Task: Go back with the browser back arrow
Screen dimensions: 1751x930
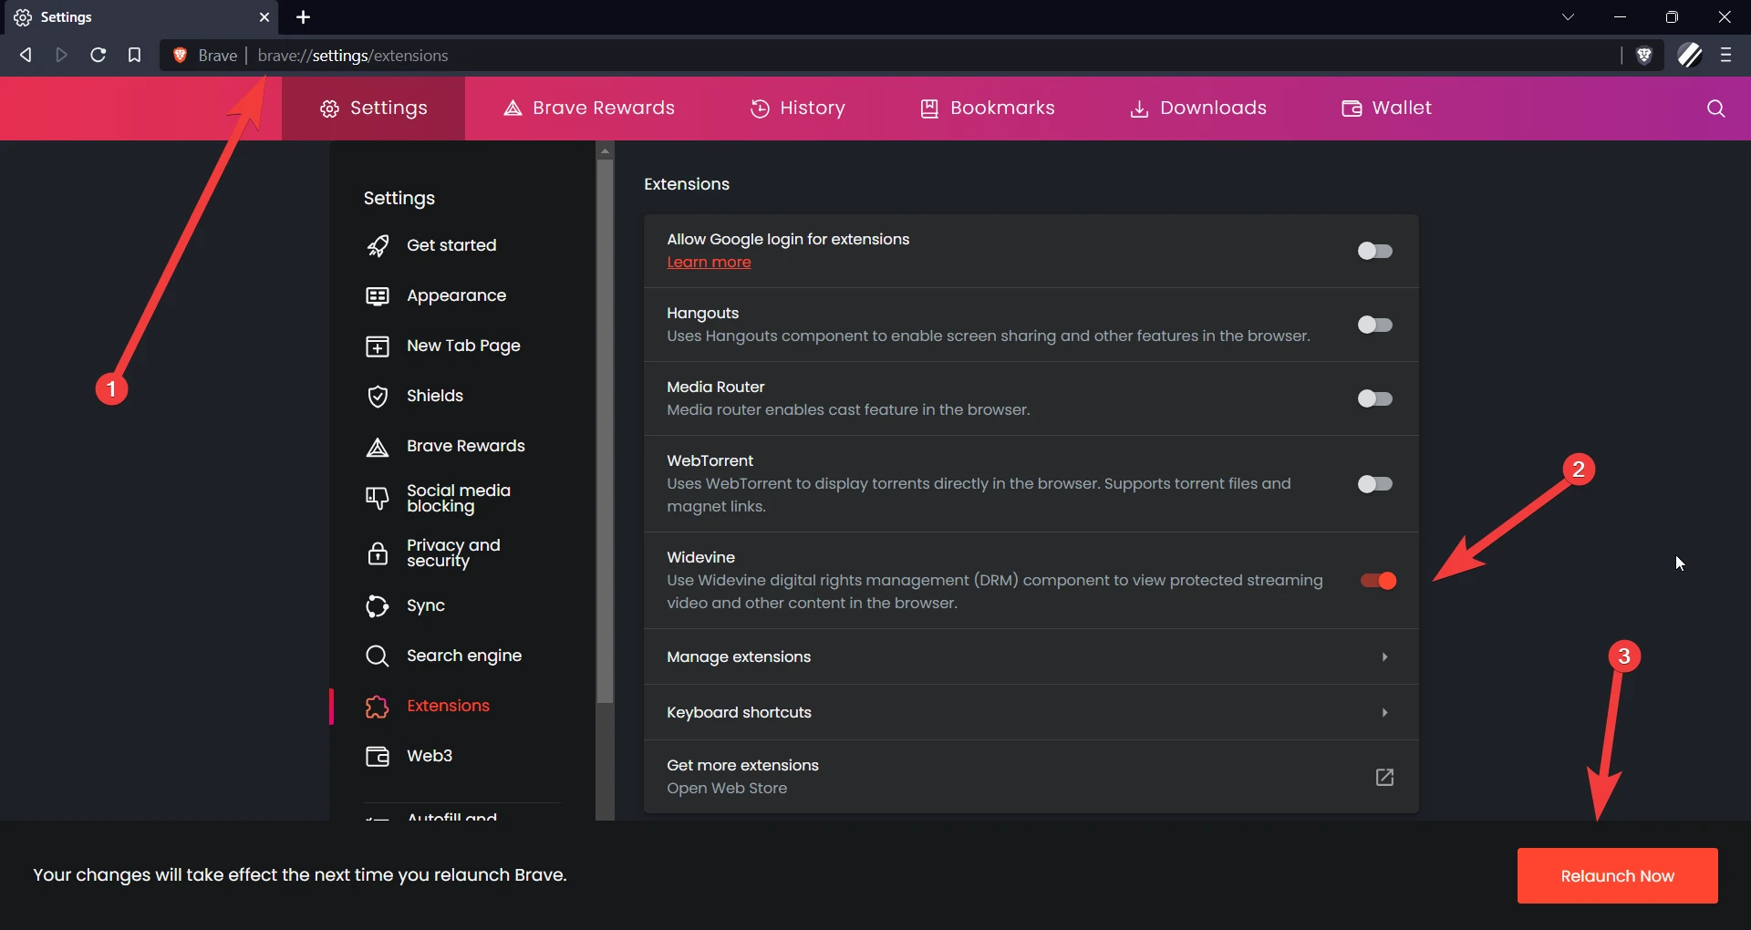Action: tap(26, 55)
